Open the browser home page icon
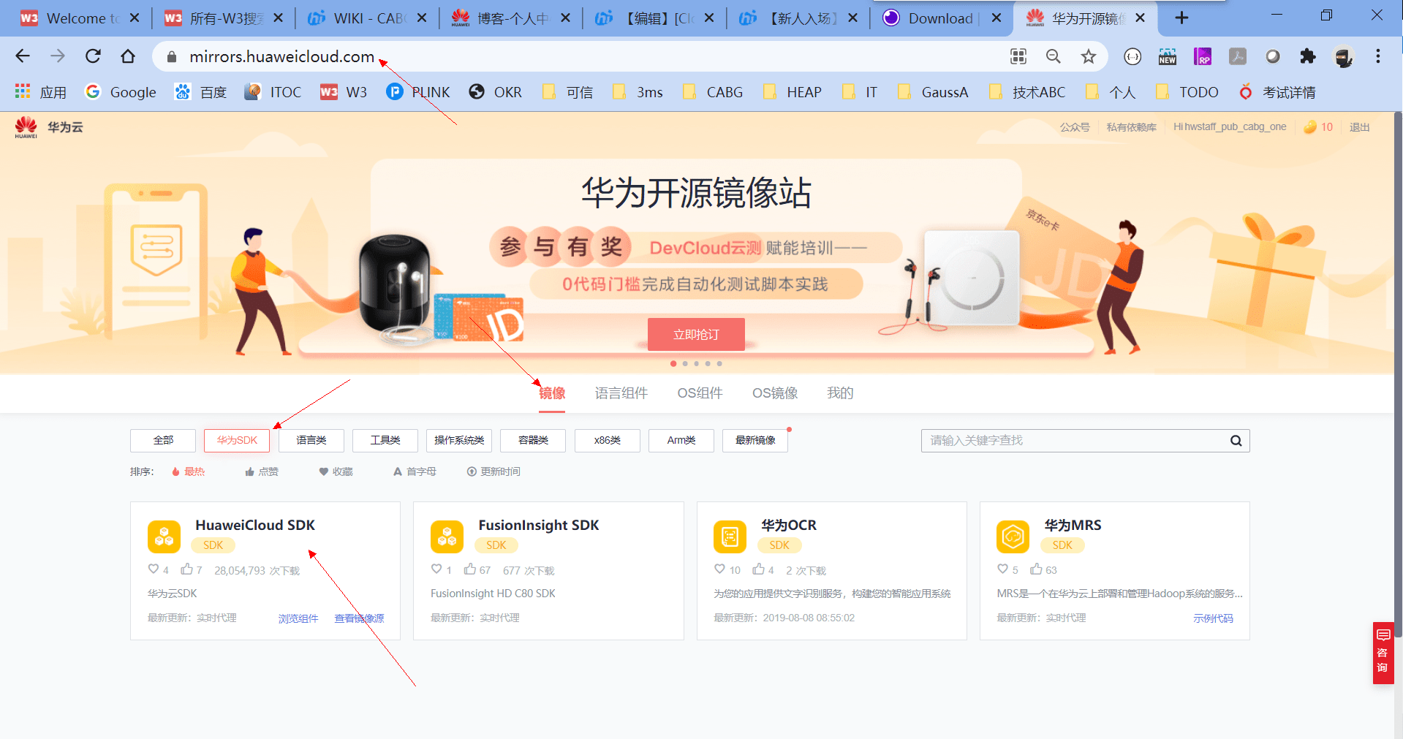Screen dimensions: 1403x739 pyautogui.click(x=128, y=56)
